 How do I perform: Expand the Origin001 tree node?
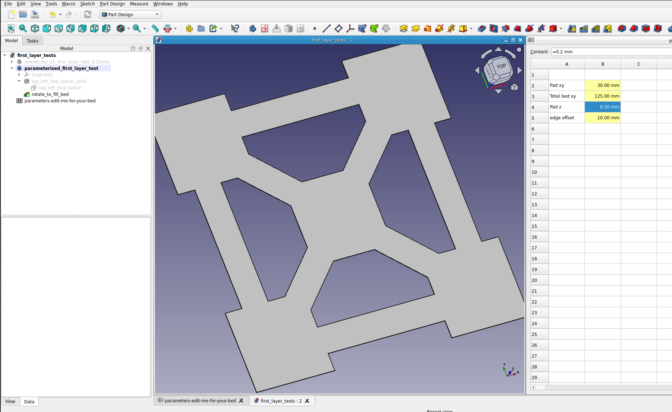(19, 75)
